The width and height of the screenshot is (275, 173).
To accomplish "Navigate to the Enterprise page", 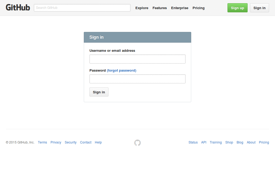I will tap(179, 8).
